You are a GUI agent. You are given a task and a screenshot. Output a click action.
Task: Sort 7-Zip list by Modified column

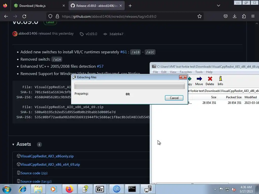click(x=251, y=97)
